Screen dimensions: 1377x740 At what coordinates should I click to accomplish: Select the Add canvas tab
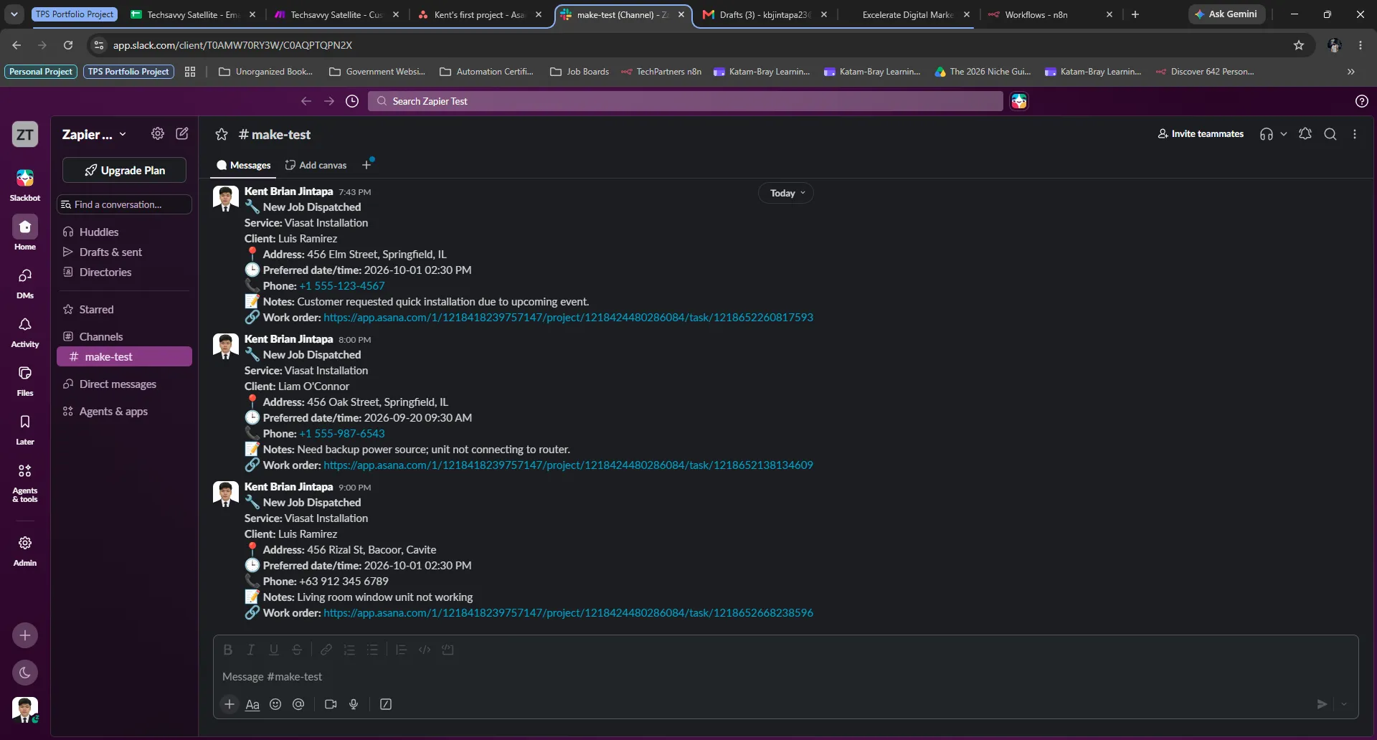(316, 165)
